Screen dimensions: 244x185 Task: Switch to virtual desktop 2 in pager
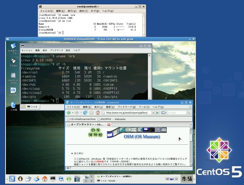click(92, 176)
